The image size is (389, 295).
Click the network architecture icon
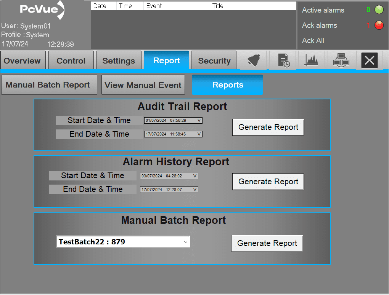[341, 61]
